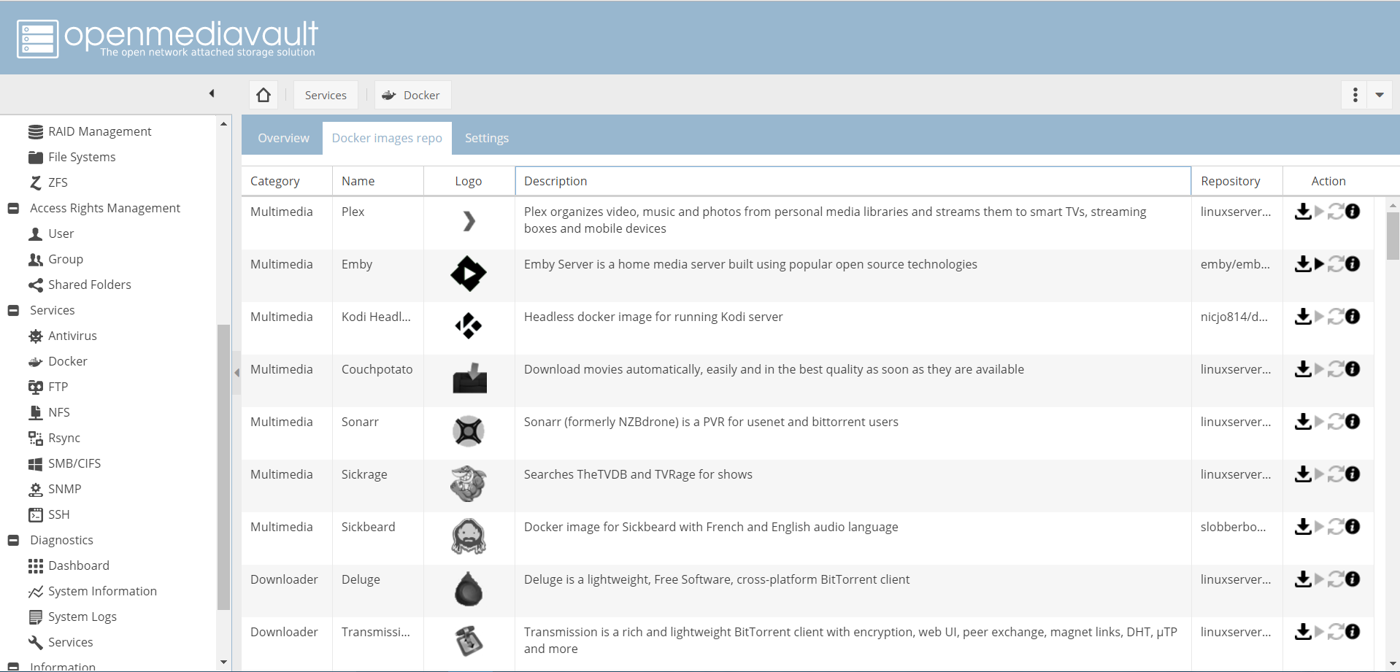The width and height of the screenshot is (1400, 672).
Task: Open the Settings tab
Action: pos(487,138)
